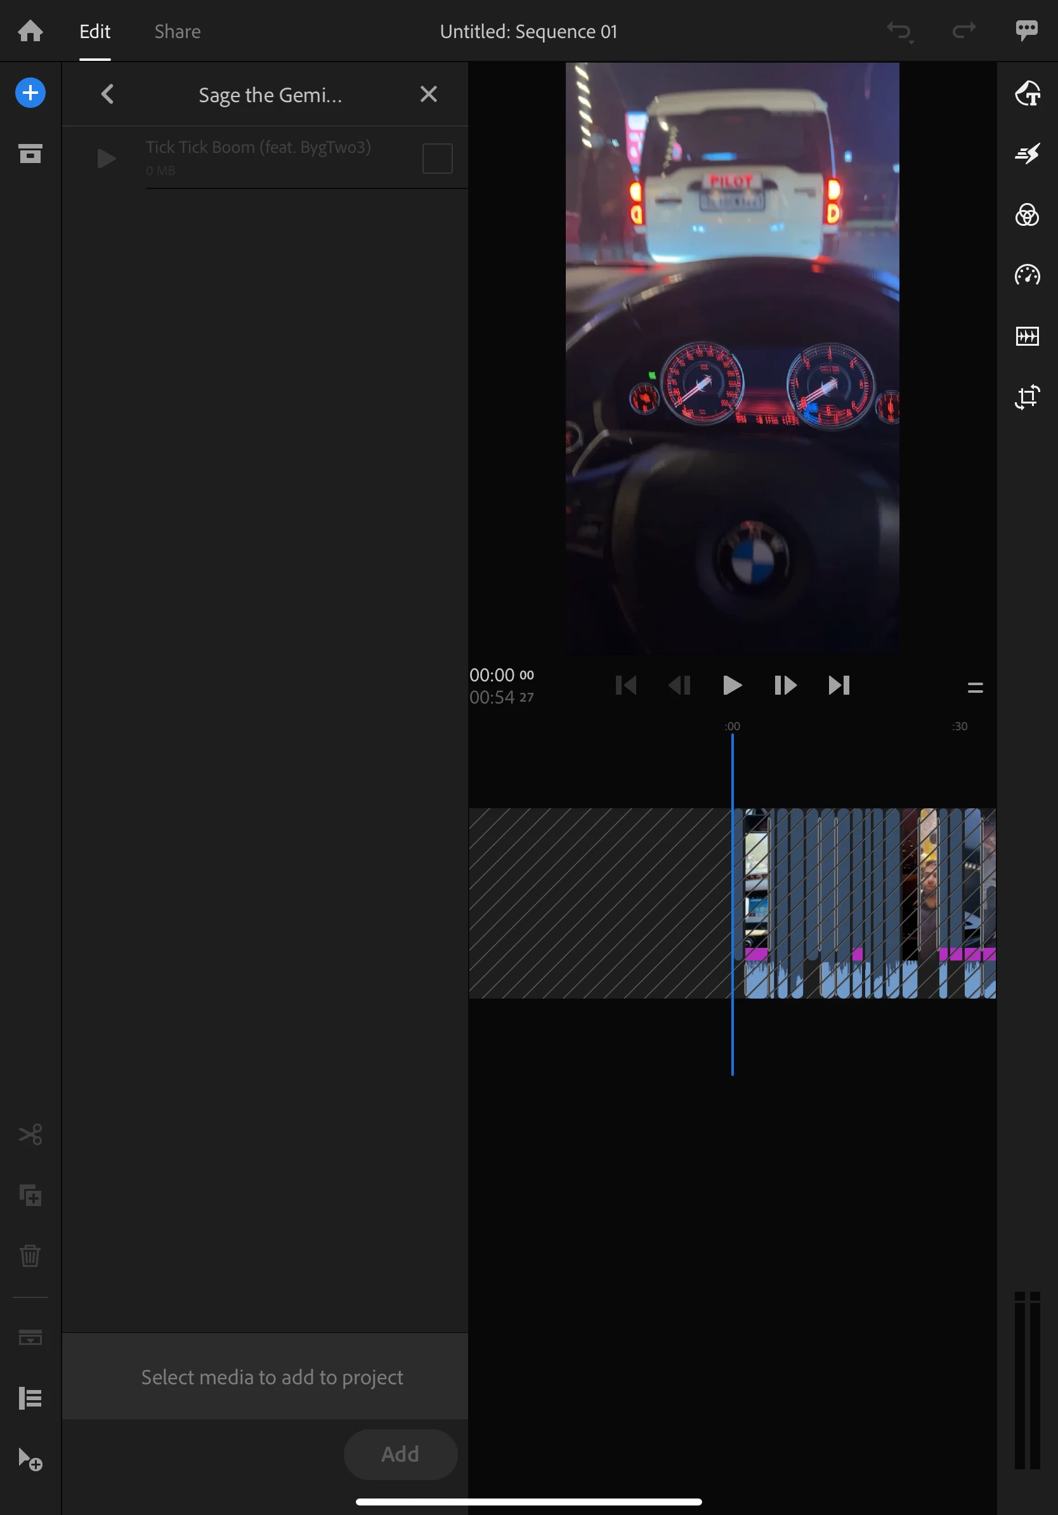The width and height of the screenshot is (1058, 1515).
Task: Step back one frame
Action: coord(679,685)
